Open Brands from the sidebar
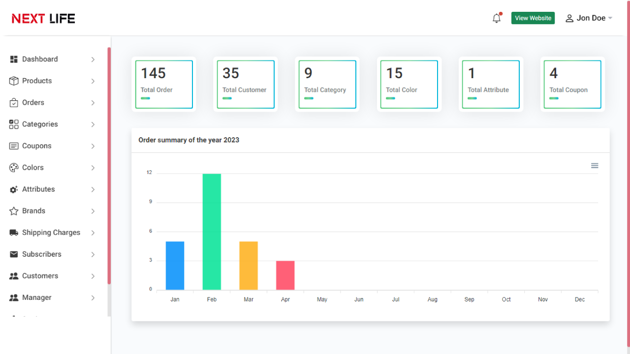 pyautogui.click(x=53, y=211)
